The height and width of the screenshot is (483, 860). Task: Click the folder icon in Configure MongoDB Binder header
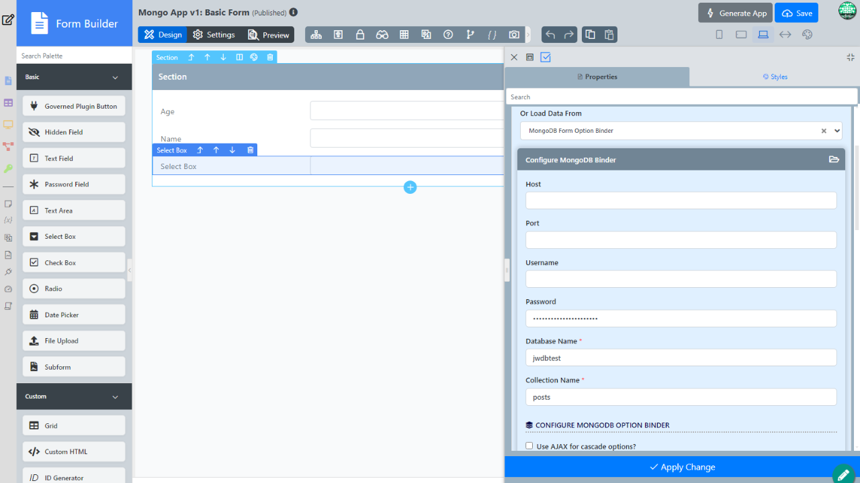tap(834, 160)
